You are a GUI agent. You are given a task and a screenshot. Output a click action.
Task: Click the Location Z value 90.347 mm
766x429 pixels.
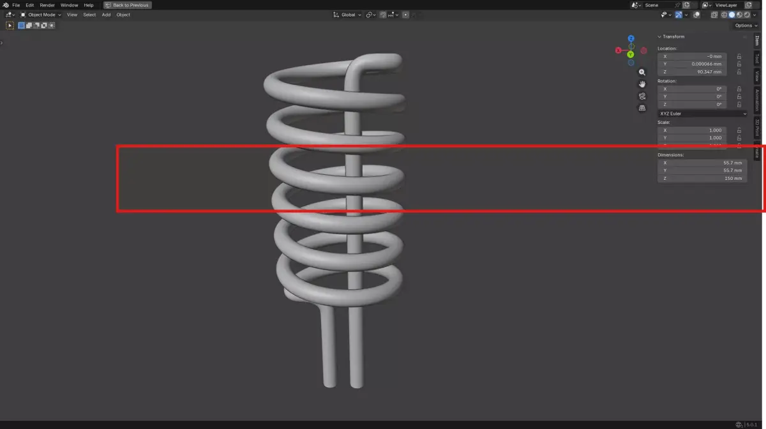coord(692,71)
